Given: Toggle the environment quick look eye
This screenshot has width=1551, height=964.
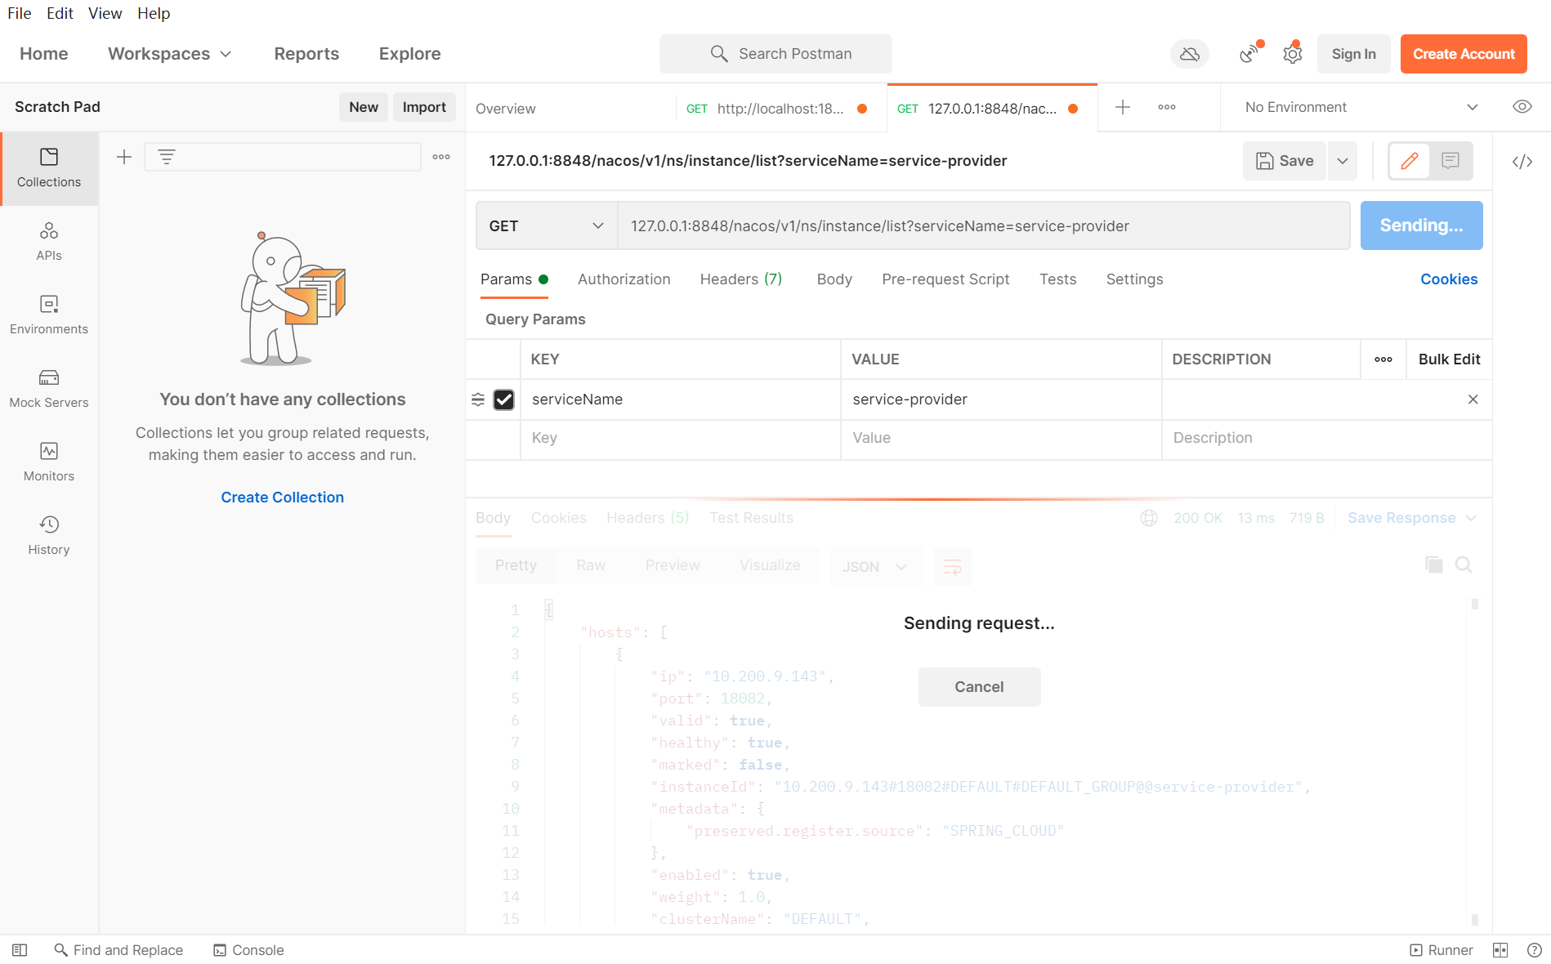Looking at the screenshot, I should (x=1522, y=107).
